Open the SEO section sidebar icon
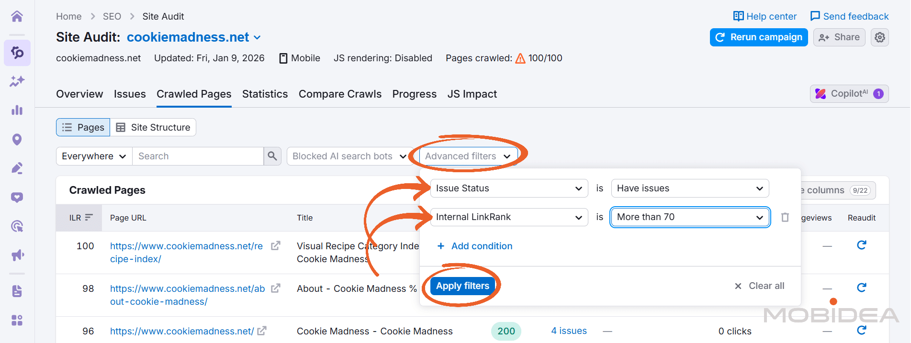The width and height of the screenshot is (911, 343). click(17, 53)
